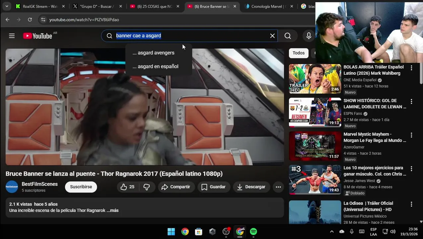Switch the ESP LAA input language
This screenshot has width=423, height=239.
point(374,232)
